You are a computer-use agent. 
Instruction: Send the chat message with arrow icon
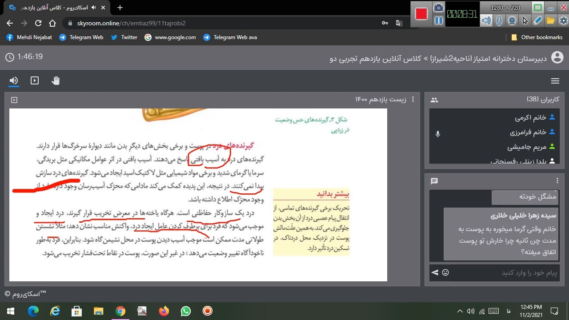(435, 272)
